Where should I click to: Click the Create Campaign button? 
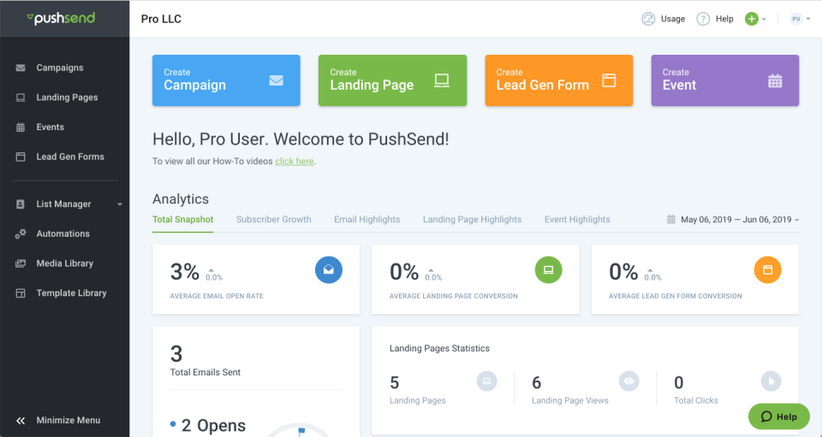click(x=226, y=80)
